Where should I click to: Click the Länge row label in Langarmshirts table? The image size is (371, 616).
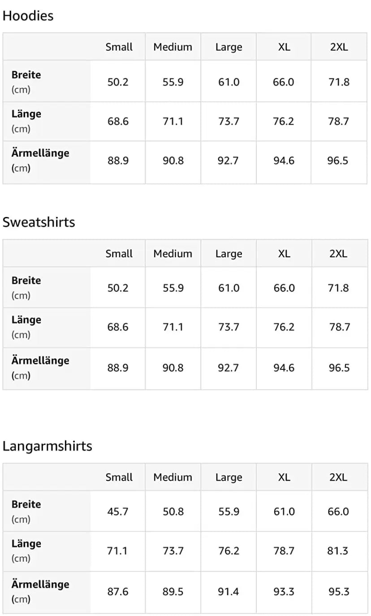(x=26, y=543)
